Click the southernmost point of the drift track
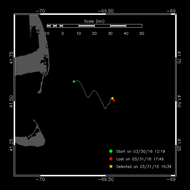This screenshot has width=190, height=190. coord(105,109)
